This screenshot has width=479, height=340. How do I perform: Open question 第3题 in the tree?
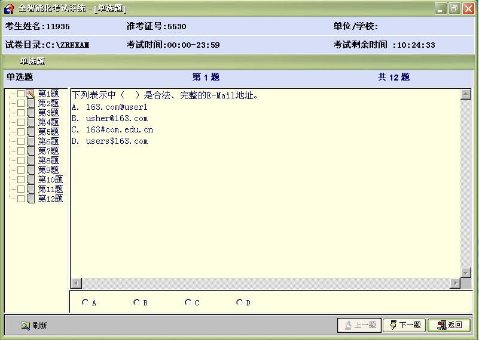(x=48, y=113)
